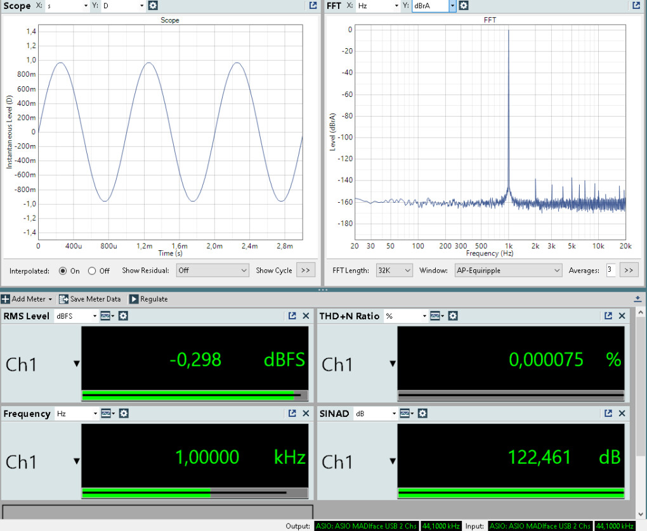Pop out the Frequency meter
The image size is (647, 531).
[x=292, y=413]
